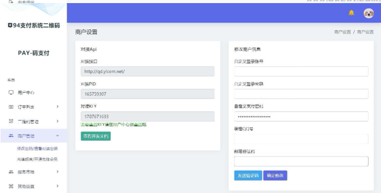Click the PAY-码支付 sidebar heading
Image resolution: width=381 pixels, height=193 pixels.
tap(34, 53)
